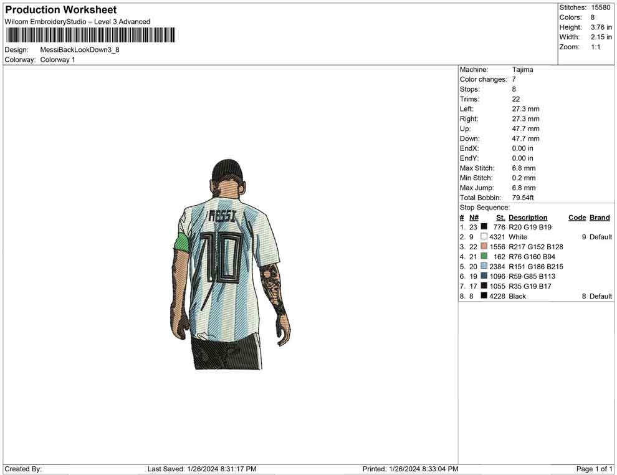This screenshot has width=617, height=475.
Task: Click the White color swatch in stop sequence
Action: pos(484,236)
